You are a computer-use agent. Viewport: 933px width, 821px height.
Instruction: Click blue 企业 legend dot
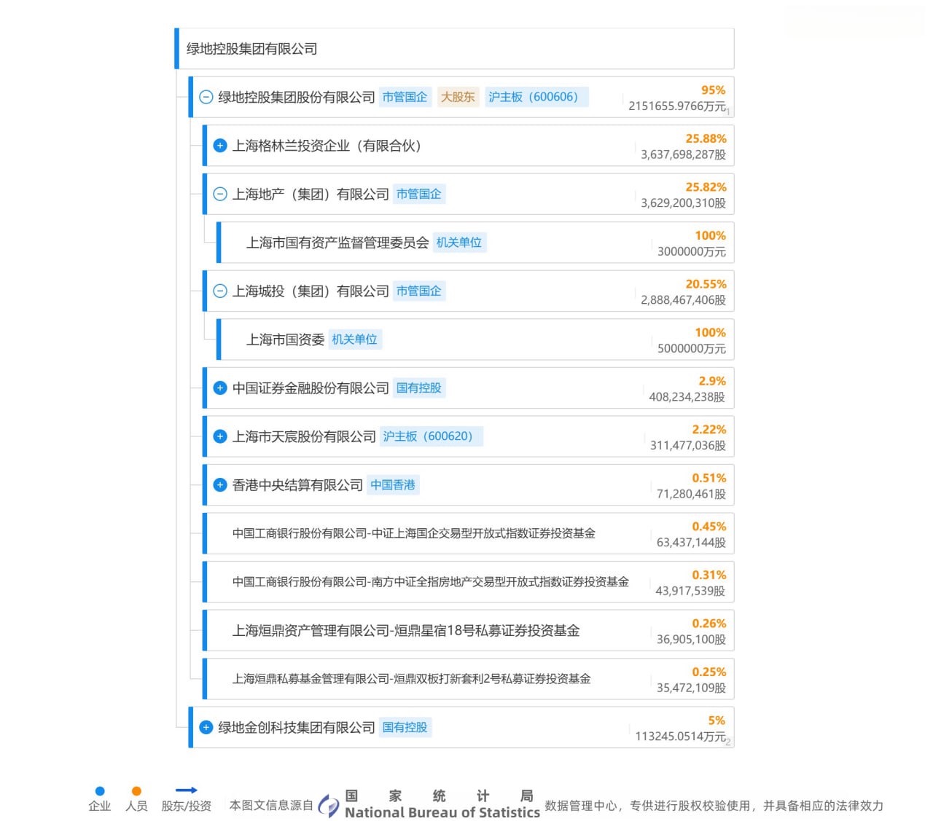[x=100, y=791]
